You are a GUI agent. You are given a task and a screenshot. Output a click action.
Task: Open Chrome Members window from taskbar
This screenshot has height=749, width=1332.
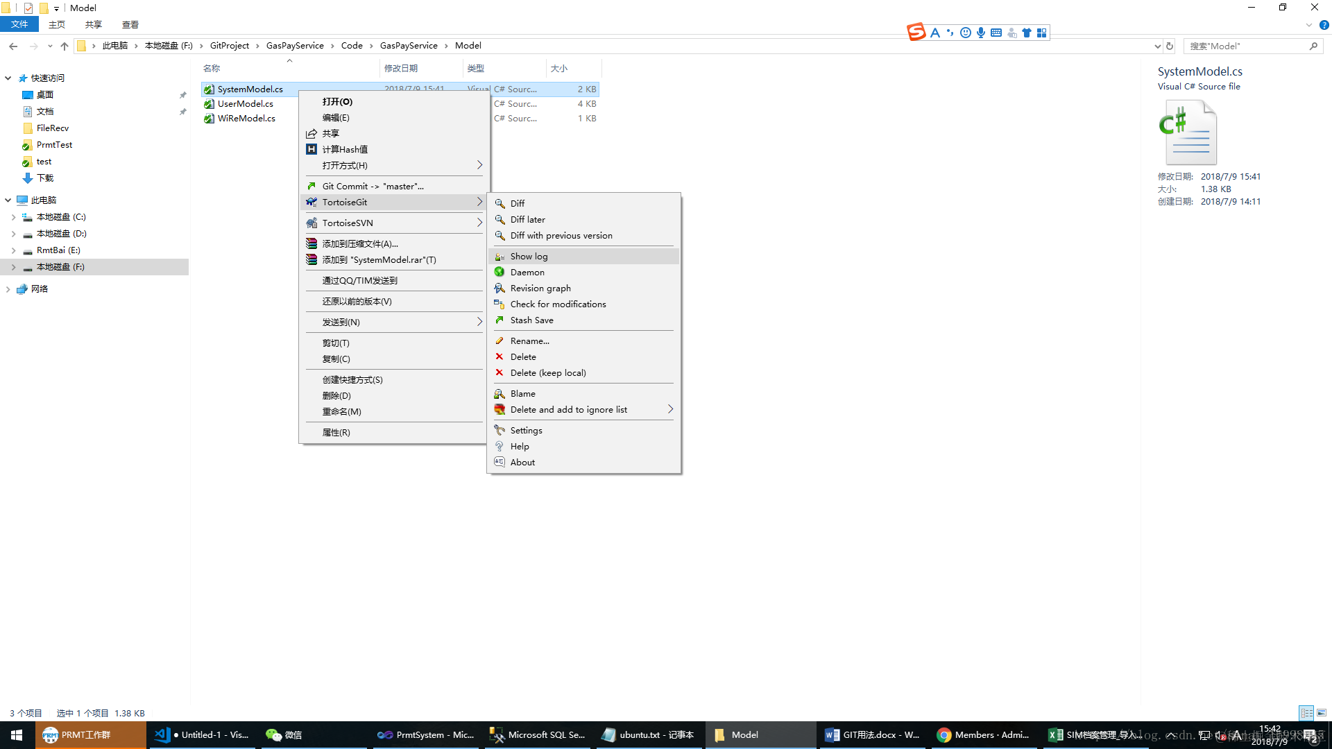(x=982, y=734)
